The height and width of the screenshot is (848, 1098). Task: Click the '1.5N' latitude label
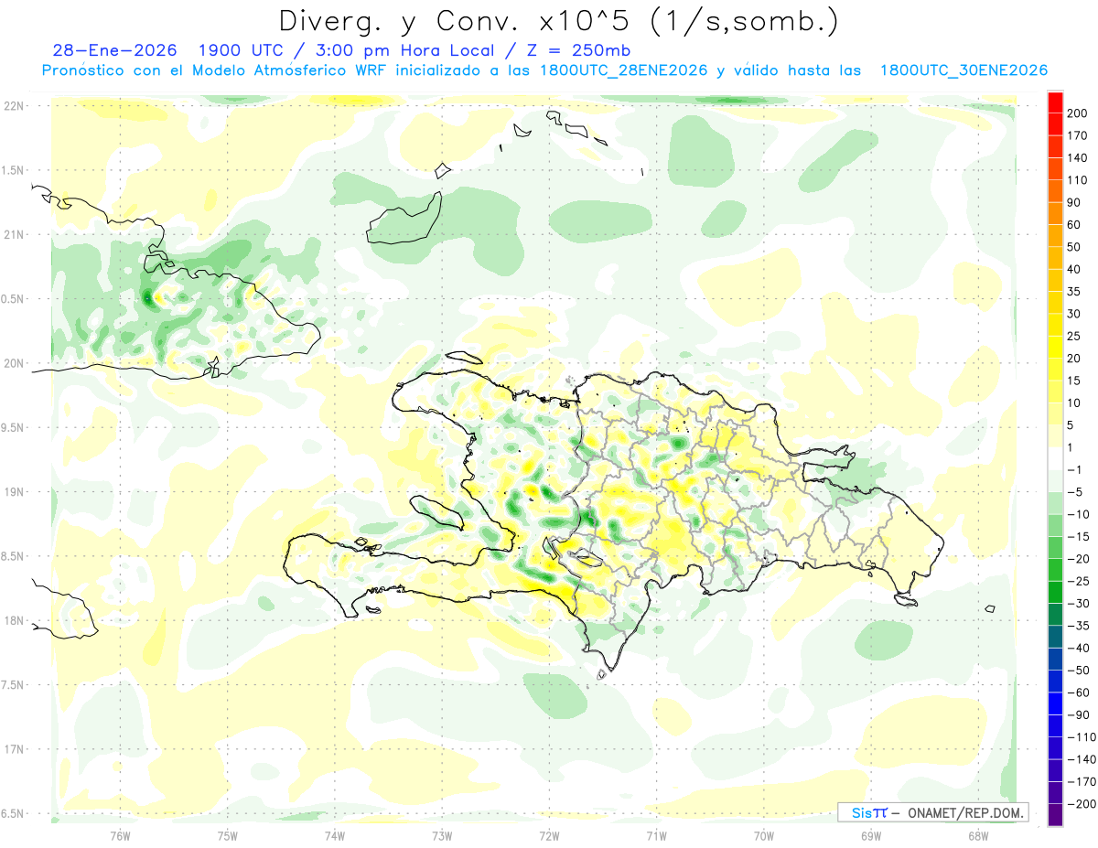(14, 170)
